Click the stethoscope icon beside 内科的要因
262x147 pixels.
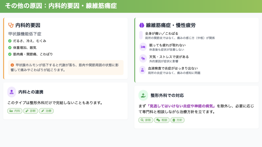click(11, 25)
